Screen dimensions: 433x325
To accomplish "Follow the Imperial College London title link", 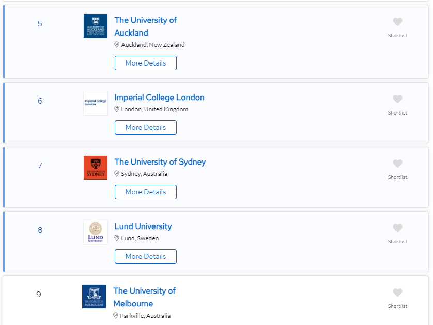I will click(159, 98).
